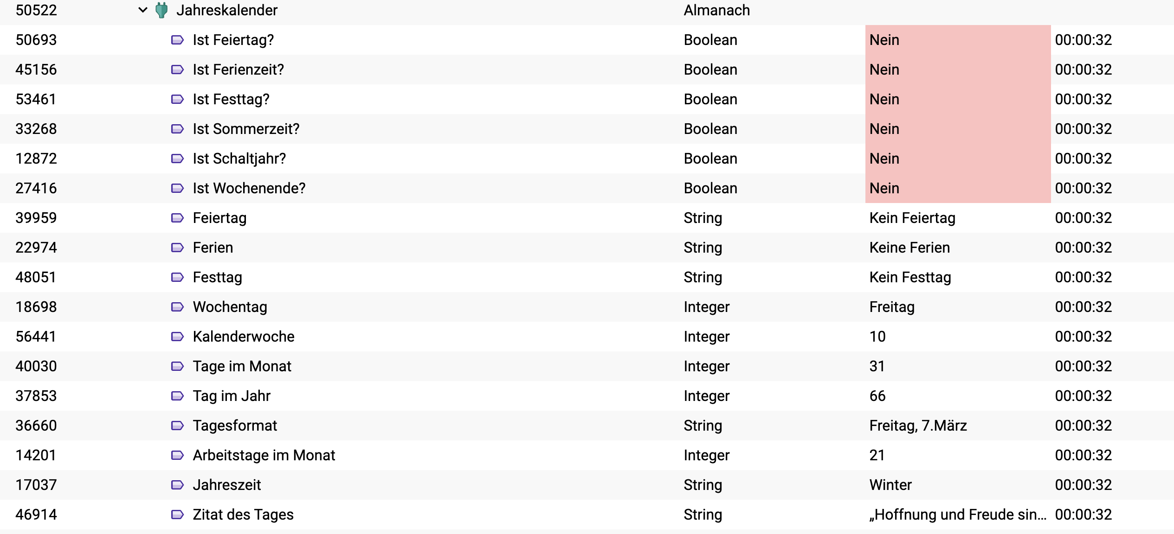Click the variable icon beside Kalenderwoche
This screenshot has height=534, width=1174.
click(177, 337)
